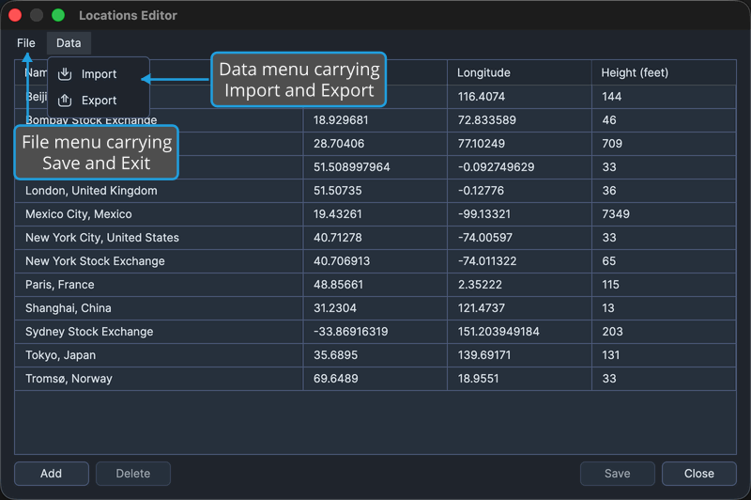The image size is (751, 500).
Task: Click latitude cell 18.929681
Action: (375, 120)
